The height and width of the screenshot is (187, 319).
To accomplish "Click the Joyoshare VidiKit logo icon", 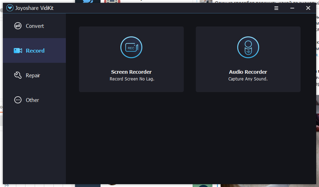I will (x=10, y=8).
